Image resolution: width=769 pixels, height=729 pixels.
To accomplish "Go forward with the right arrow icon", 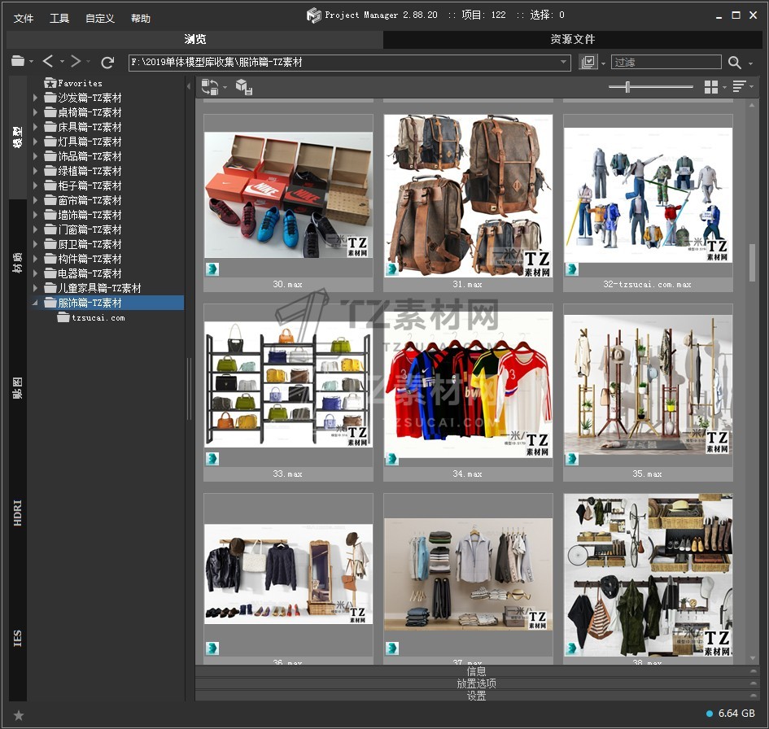I will coord(75,62).
